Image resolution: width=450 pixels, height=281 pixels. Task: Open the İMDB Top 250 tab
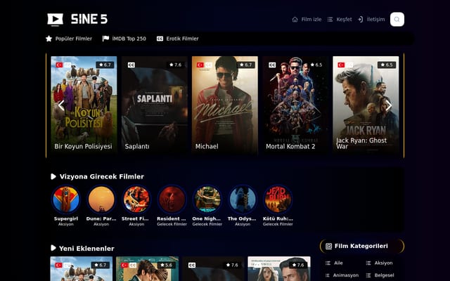click(129, 39)
